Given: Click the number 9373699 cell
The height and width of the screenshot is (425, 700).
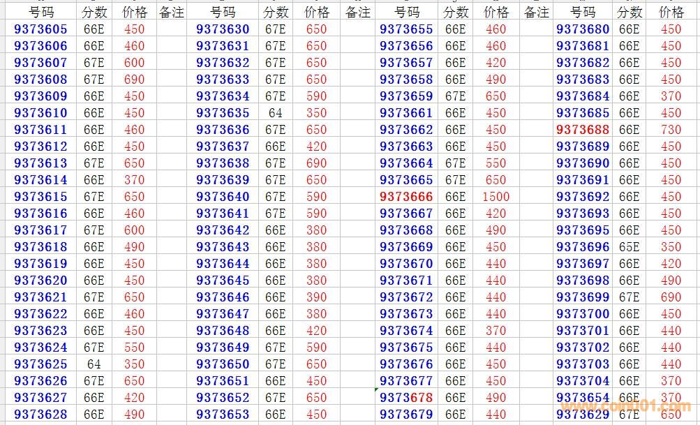Looking at the screenshot, I should (583, 297).
